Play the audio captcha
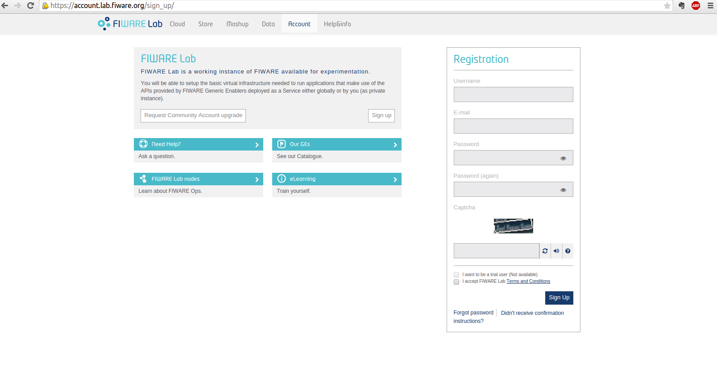 coord(556,251)
